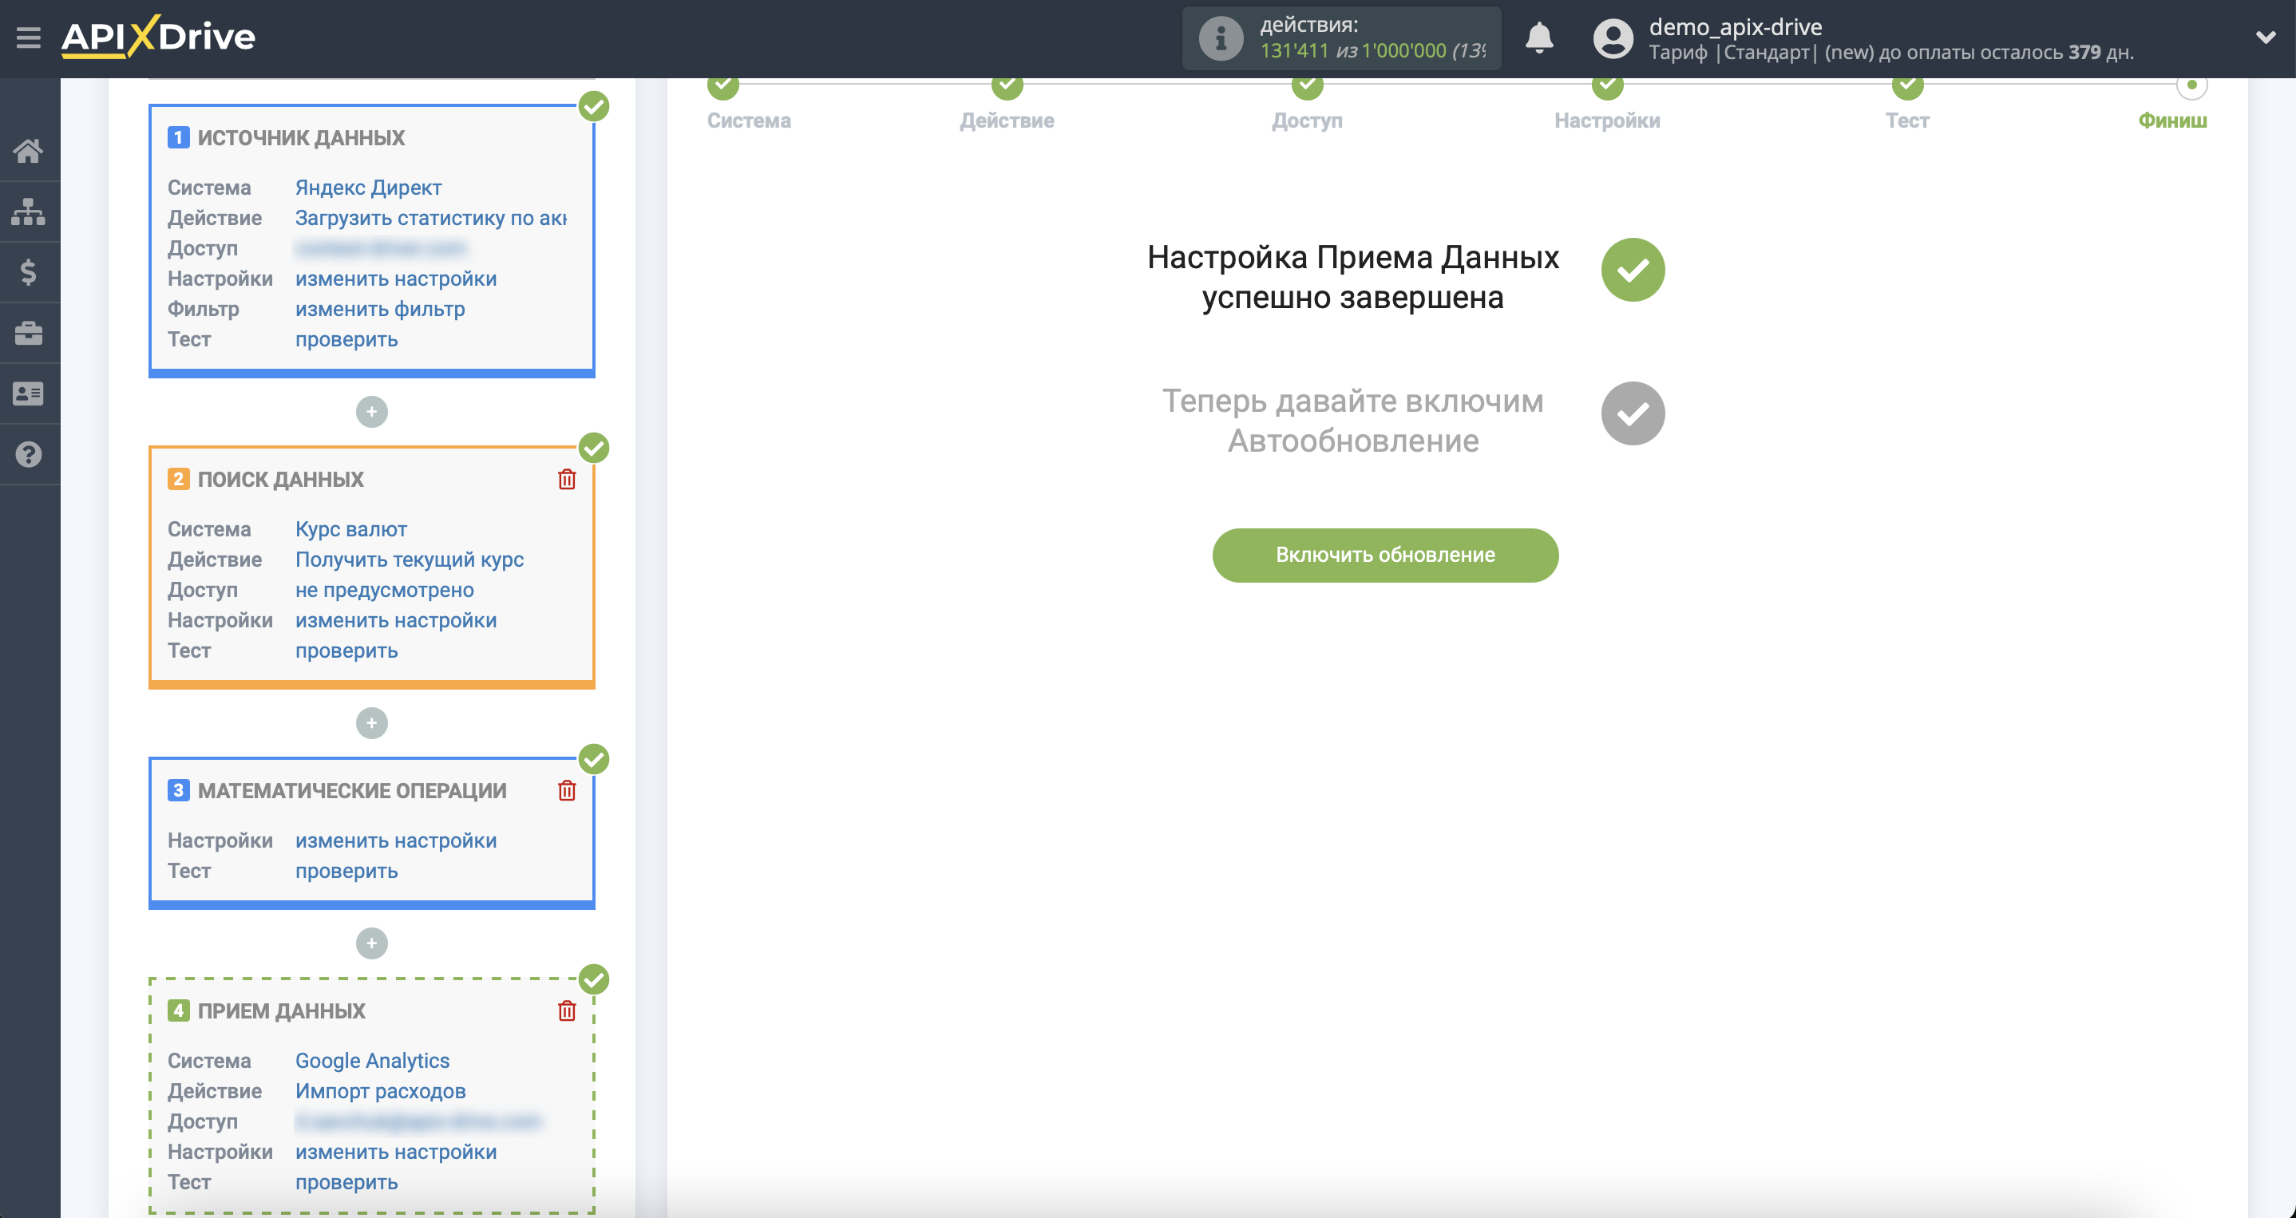Click the green check on ПРИЕМ ДАННЫХ
Screen dimensions: 2296x1218
594,979
